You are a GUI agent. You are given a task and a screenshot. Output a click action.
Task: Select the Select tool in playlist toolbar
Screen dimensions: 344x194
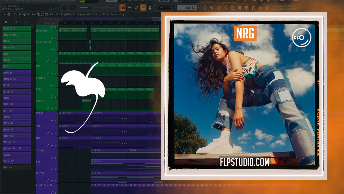click(x=42, y=14)
